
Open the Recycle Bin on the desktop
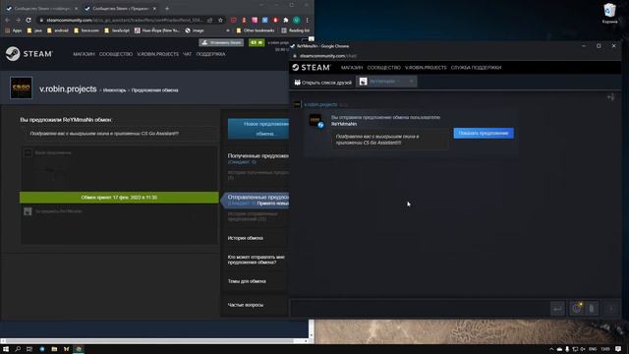click(609, 13)
